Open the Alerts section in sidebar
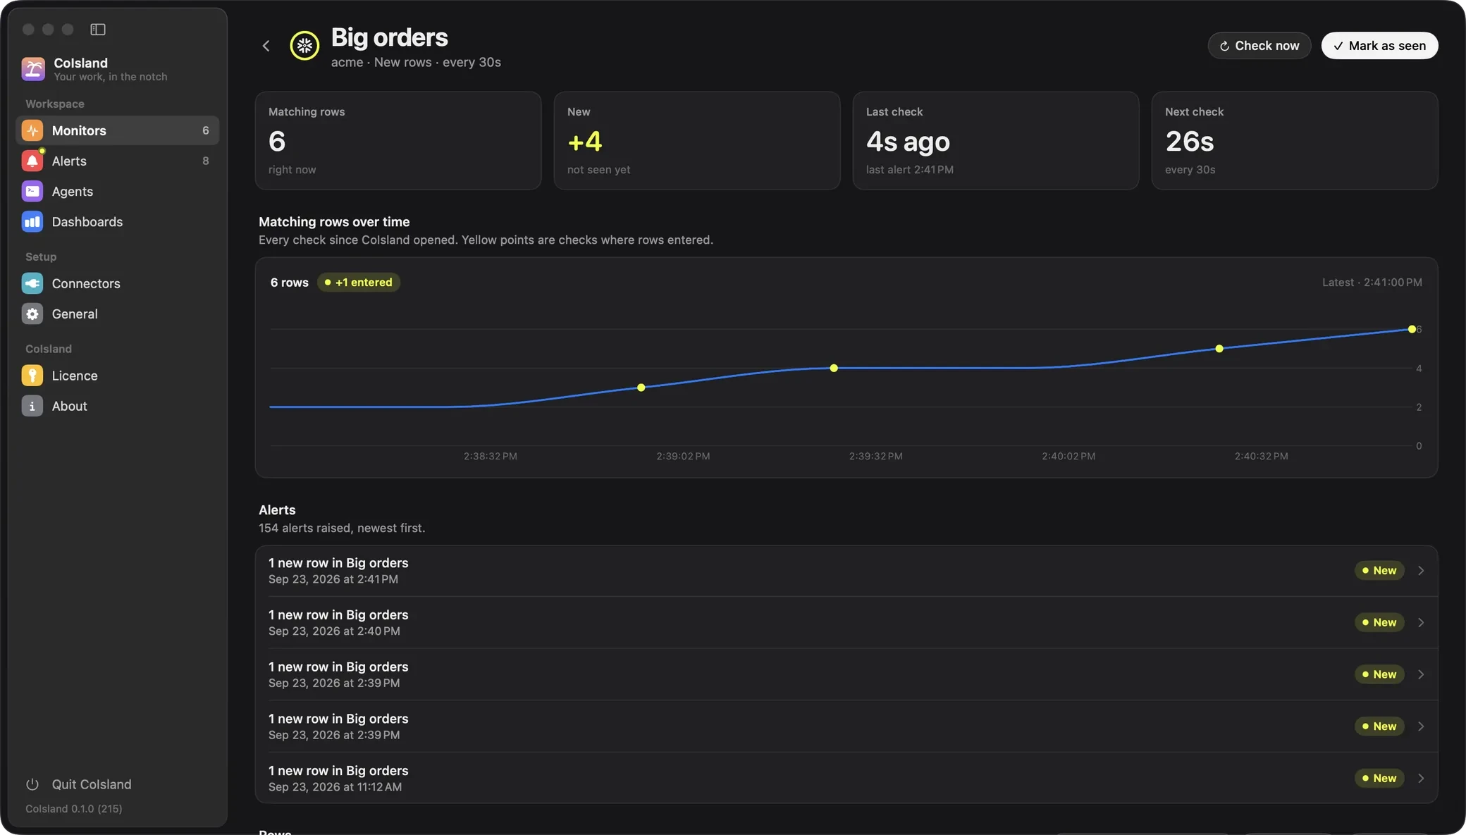 pyautogui.click(x=117, y=161)
